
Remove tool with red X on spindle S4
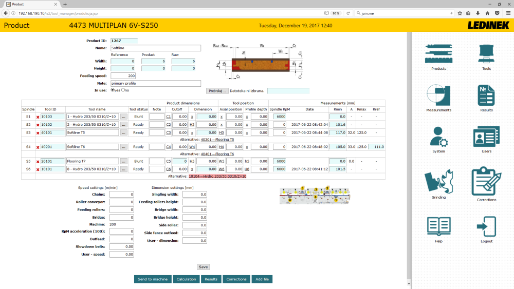pyautogui.click(x=38, y=147)
